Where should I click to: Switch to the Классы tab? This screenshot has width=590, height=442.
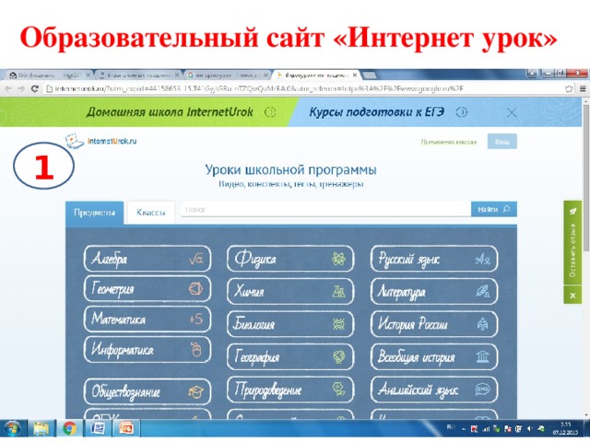tap(151, 213)
